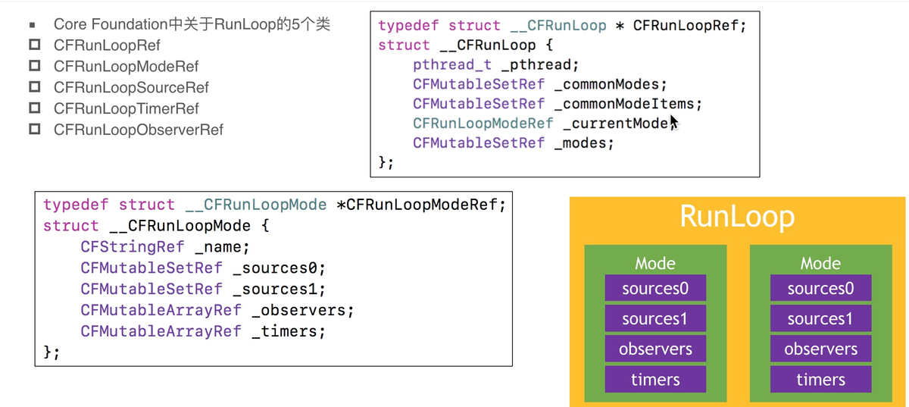Click the timers box in the second Mode block
The image size is (909, 407).
click(820, 379)
